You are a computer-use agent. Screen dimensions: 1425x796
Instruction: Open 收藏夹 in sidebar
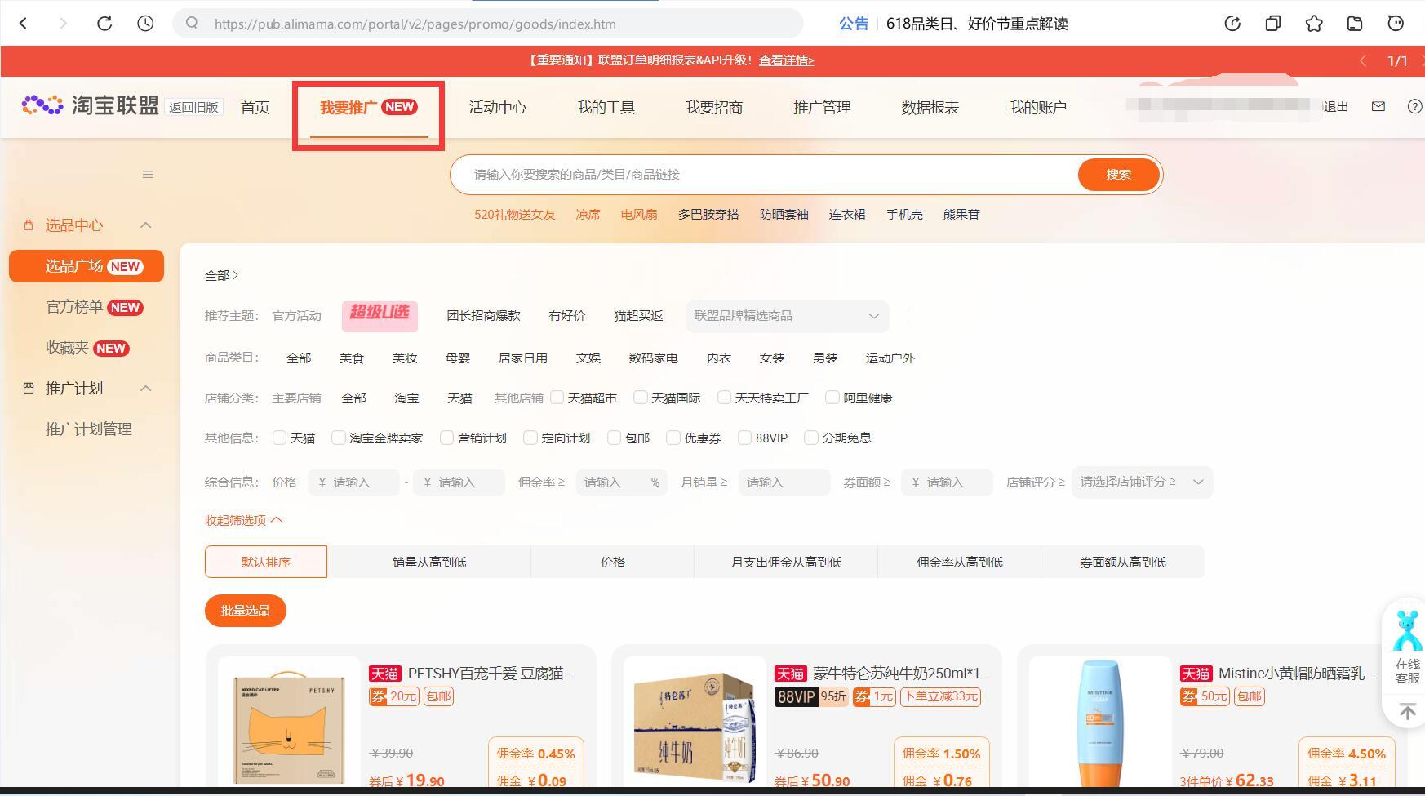tap(87, 348)
